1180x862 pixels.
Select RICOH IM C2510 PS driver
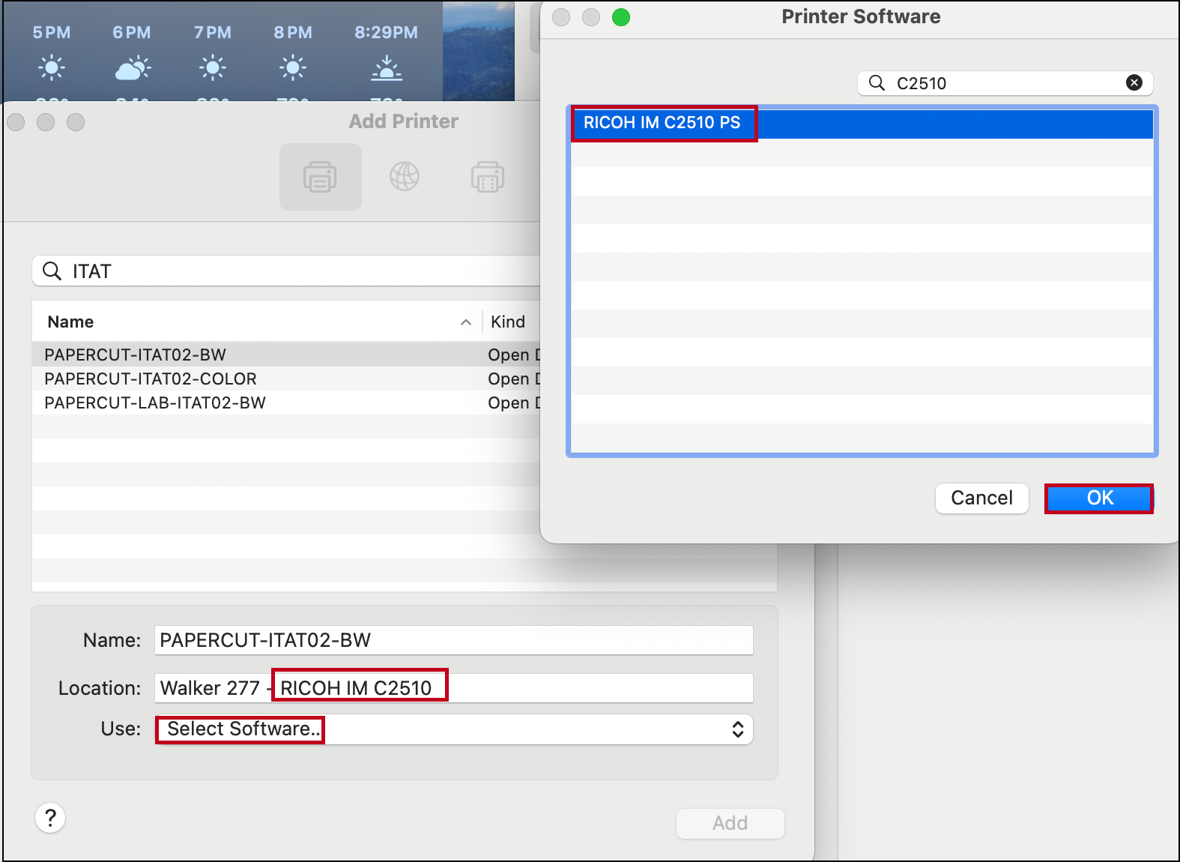(662, 124)
